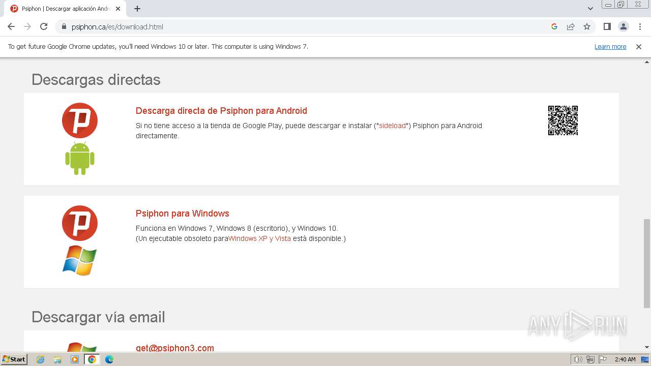
Task: Open Windows Explorer folder in the taskbar
Action: [x=57, y=359]
